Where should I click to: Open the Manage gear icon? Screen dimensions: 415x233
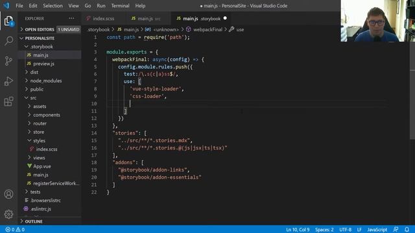click(x=8, y=214)
